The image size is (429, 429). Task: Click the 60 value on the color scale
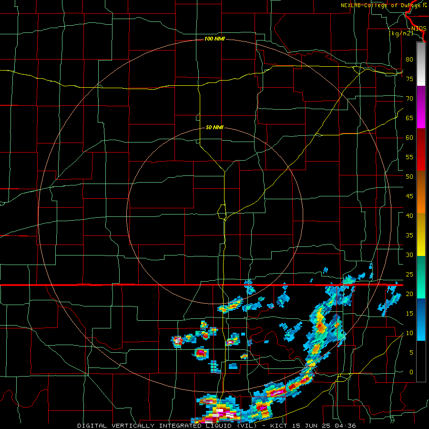click(409, 138)
